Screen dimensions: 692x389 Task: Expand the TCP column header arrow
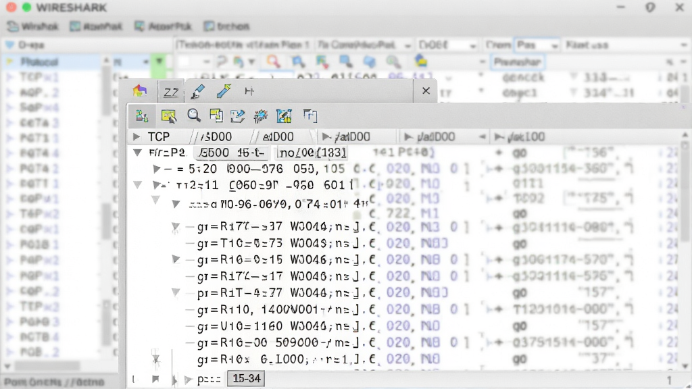137,136
